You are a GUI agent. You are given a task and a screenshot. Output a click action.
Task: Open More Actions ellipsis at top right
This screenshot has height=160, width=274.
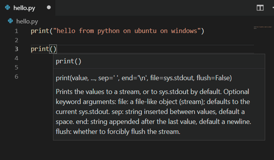(272, 8)
